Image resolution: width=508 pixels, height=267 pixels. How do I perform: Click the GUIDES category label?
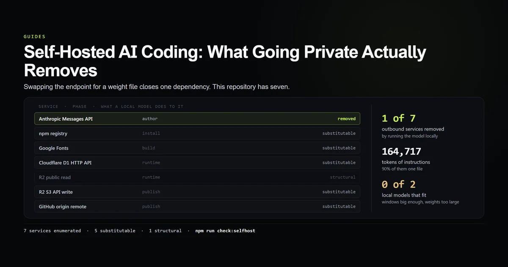point(35,37)
